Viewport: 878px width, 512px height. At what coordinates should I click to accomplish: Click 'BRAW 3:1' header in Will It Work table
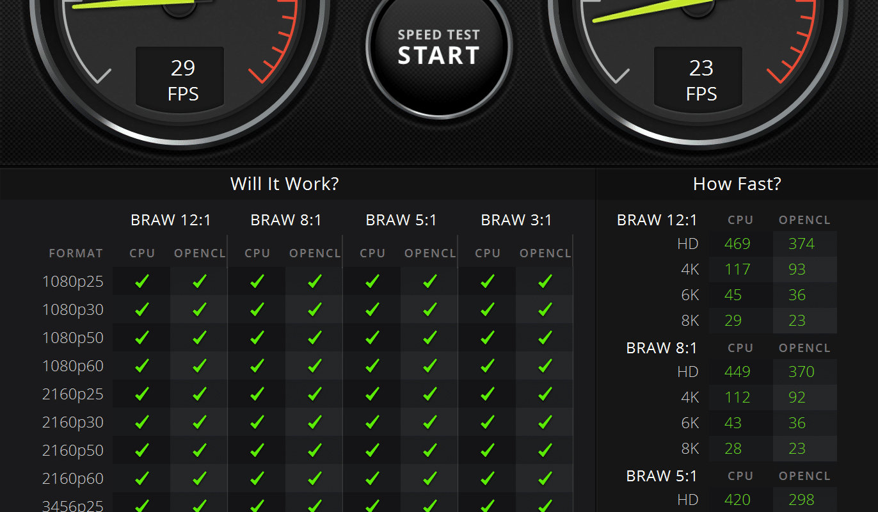click(516, 220)
